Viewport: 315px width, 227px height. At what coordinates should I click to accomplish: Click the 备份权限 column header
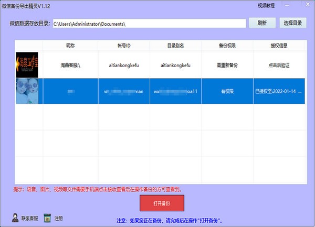point(227,46)
